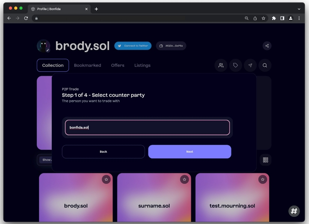Click the lock icon in the address bar
This screenshot has height=224, width=309.
click(36, 18)
